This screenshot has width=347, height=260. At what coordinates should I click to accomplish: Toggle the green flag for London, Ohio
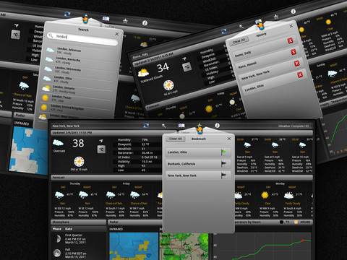pyautogui.click(x=223, y=152)
